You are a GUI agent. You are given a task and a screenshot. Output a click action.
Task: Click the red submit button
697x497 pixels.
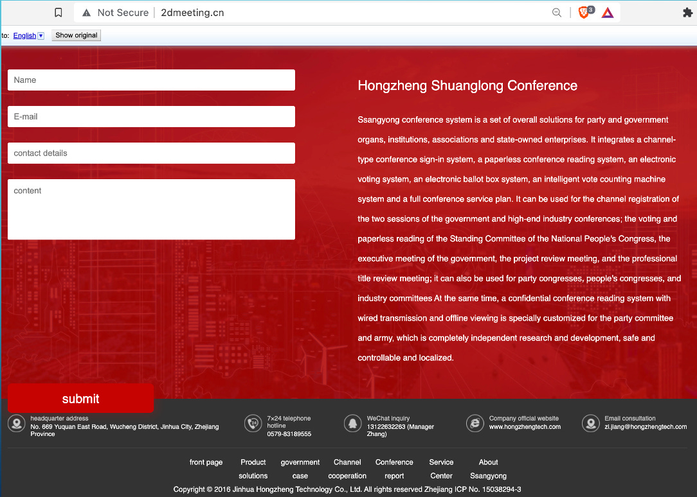pyautogui.click(x=80, y=399)
